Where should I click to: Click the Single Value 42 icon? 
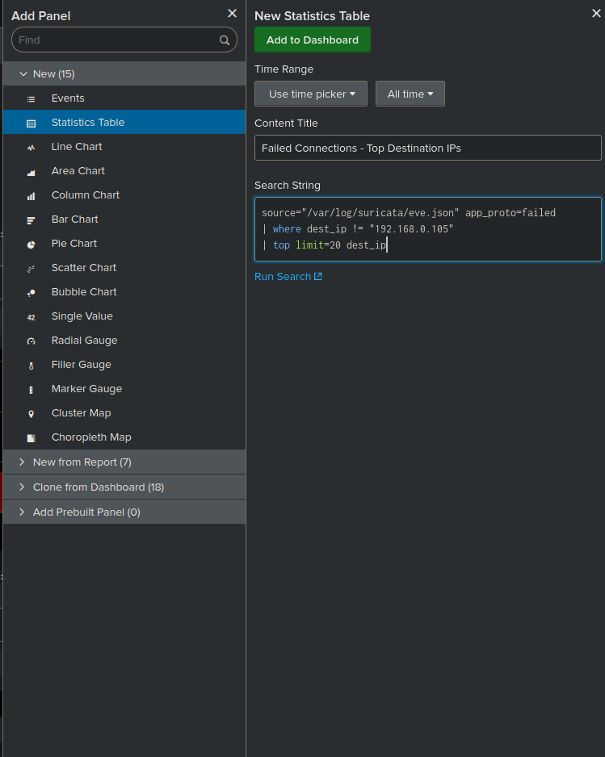click(x=31, y=317)
